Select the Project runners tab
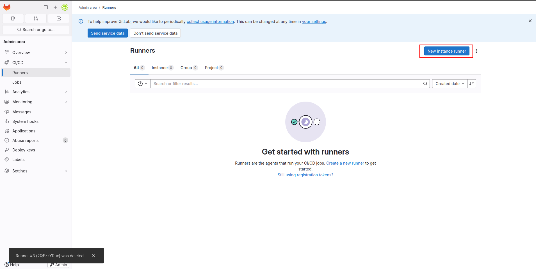 point(214,68)
